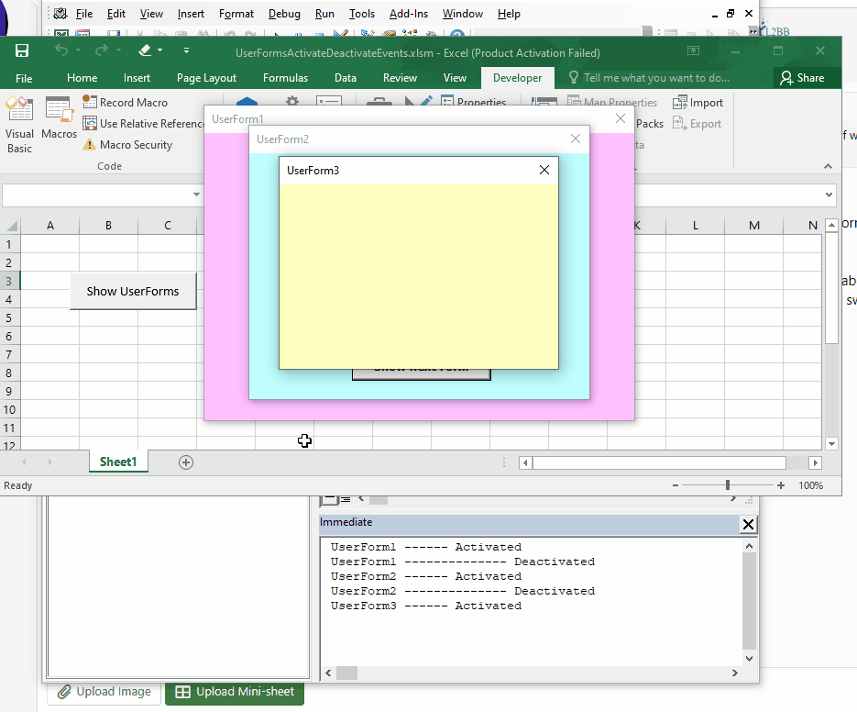Expand the Name Box dropdown
Viewport: 857px width, 712px height.
tap(196, 195)
